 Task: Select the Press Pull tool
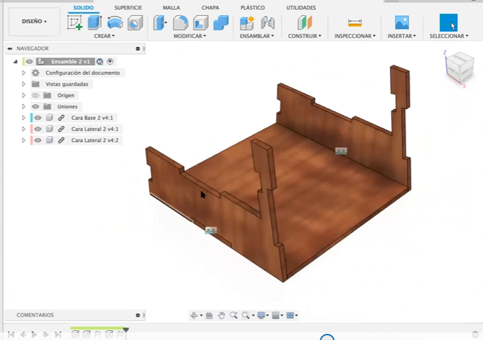(160, 22)
